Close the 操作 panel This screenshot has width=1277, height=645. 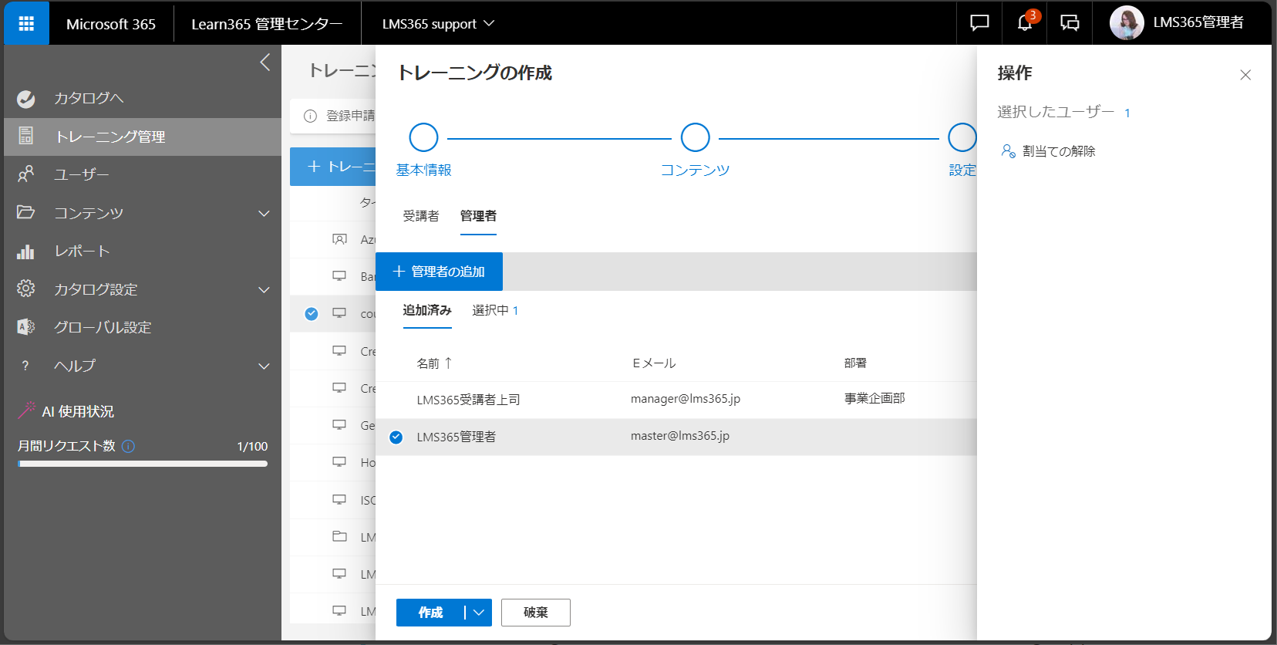click(1245, 75)
